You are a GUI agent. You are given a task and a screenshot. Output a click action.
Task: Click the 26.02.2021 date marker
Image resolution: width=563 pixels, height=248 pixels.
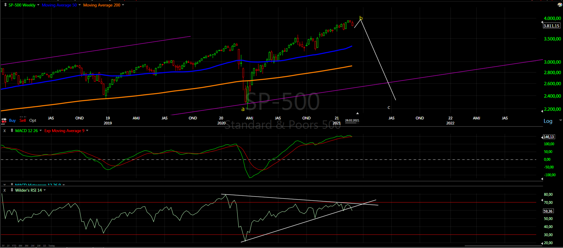click(x=352, y=121)
